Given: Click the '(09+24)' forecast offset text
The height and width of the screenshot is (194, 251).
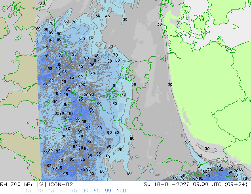Looking at the screenshot, I should (236, 184).
